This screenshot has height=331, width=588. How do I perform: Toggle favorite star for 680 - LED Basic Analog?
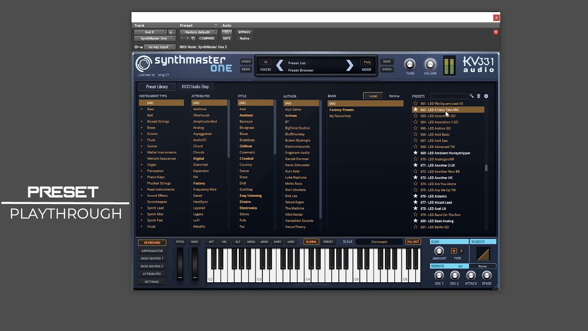tap(415, 221)
